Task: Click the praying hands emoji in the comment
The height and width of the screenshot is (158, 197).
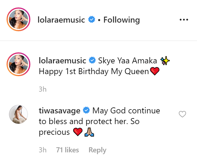Action: pos(90,132)
